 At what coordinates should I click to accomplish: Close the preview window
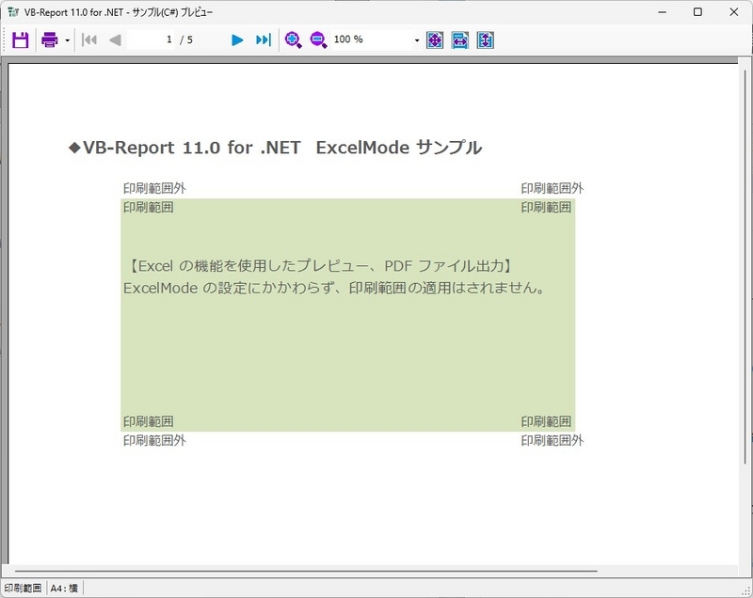click(734, 12)
